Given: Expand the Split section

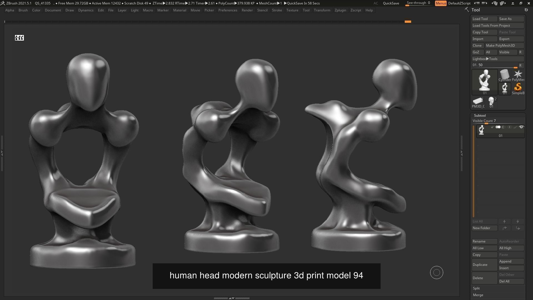Looking at the screenshot, I should 476,288.
